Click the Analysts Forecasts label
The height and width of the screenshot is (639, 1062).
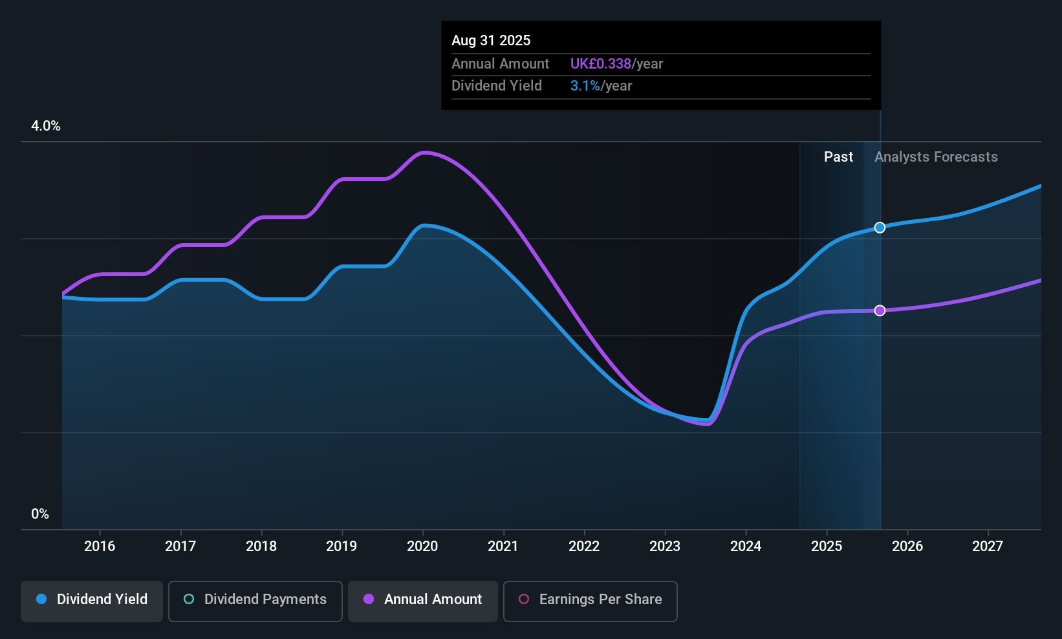pyautogui.click(x=936, y=157)
